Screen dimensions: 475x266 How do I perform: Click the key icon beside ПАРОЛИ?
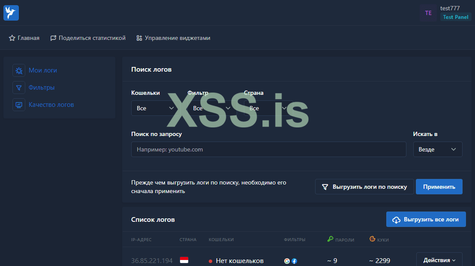pos(331,239)
